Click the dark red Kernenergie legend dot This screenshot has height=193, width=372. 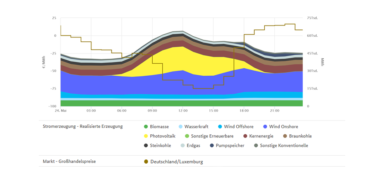tap(245, 136)
